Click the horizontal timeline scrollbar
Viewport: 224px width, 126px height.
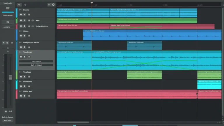pos(73,123)
